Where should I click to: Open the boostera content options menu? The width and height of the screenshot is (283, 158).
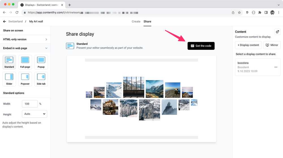pyautogui.click(x=276, y=67)
